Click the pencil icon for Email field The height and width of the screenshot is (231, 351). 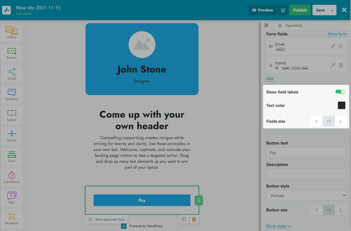[x=333, y=46]
